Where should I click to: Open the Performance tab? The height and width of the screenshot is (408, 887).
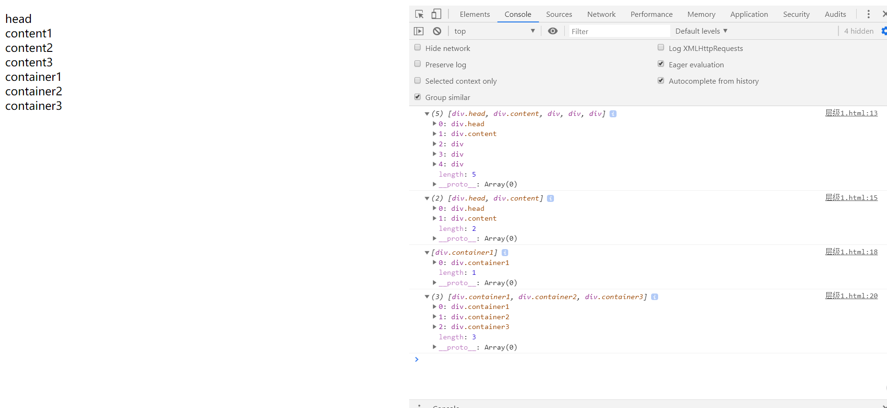click(x=652, y=14)
